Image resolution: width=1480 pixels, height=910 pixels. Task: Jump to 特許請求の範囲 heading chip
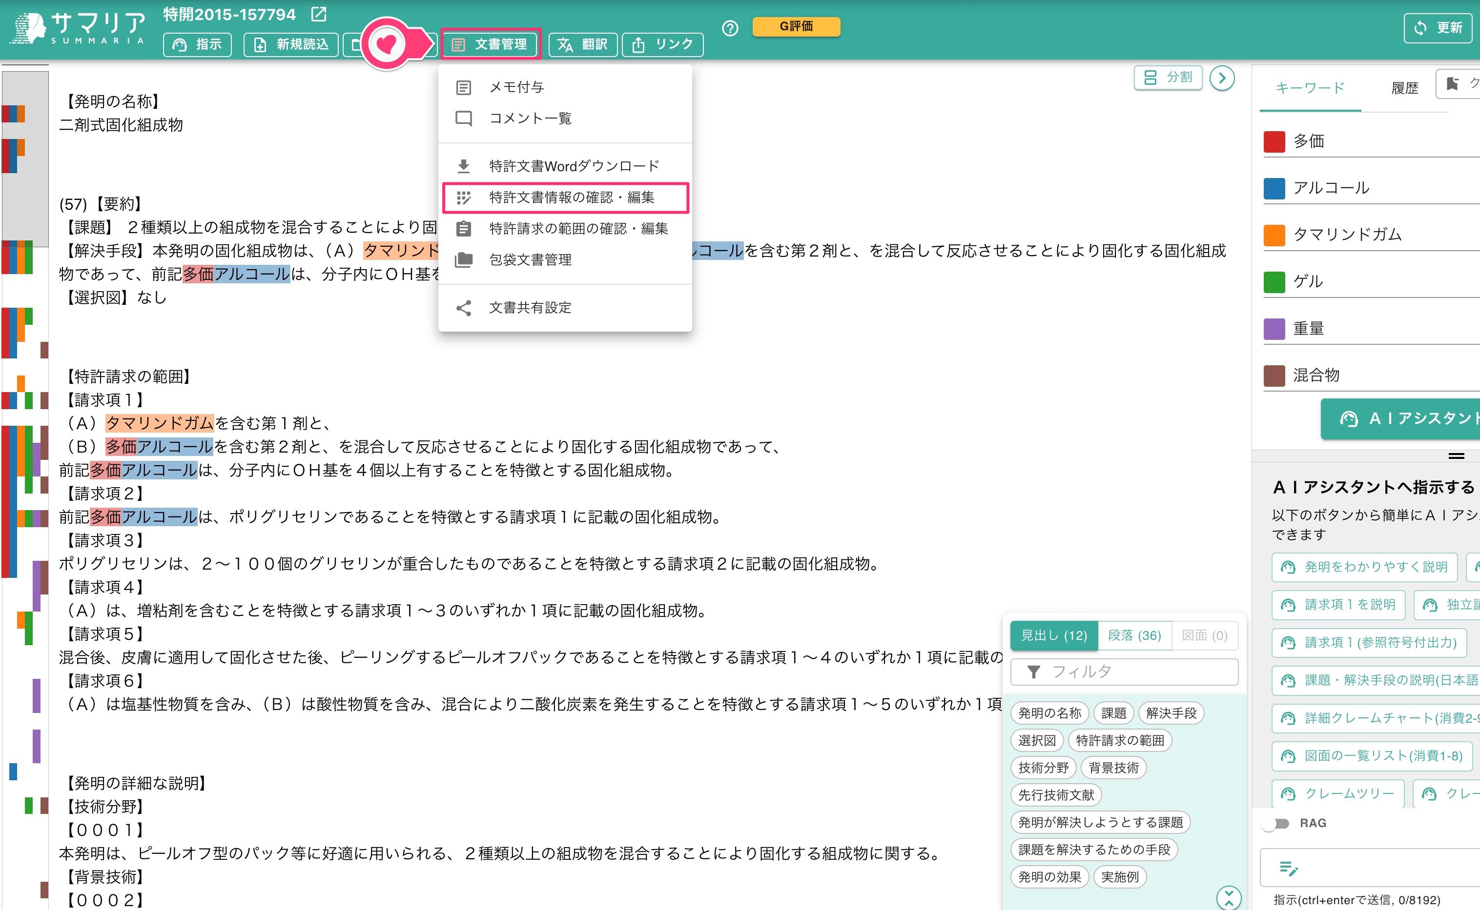tap(1120, 741)
